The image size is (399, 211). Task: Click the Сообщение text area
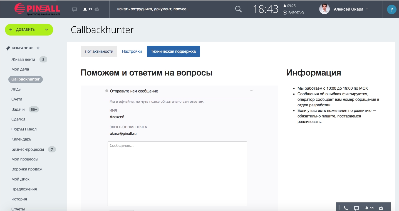(x=177, y=174)
